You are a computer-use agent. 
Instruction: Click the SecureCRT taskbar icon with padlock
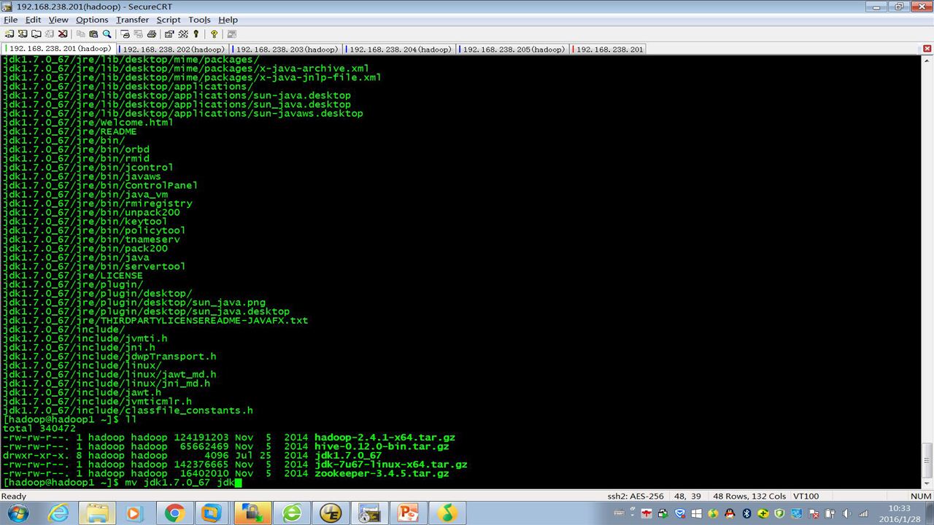(x=252, y=513)
